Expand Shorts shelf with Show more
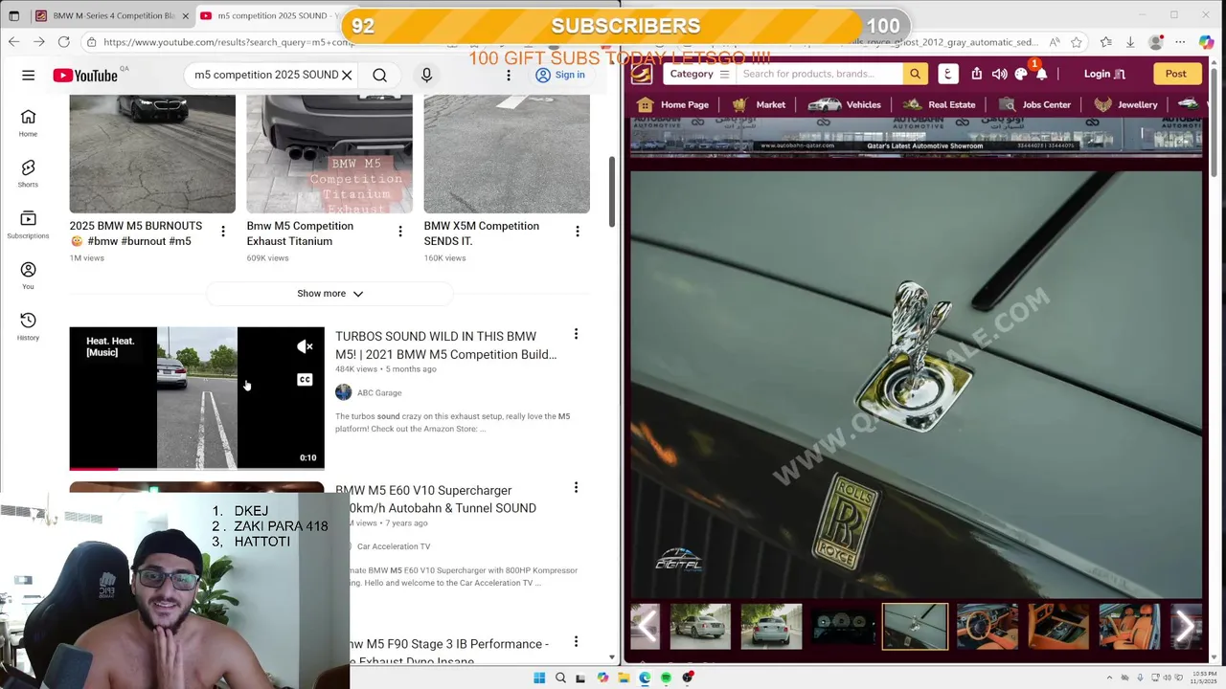 pyautogui.click(x=329, y=294)
